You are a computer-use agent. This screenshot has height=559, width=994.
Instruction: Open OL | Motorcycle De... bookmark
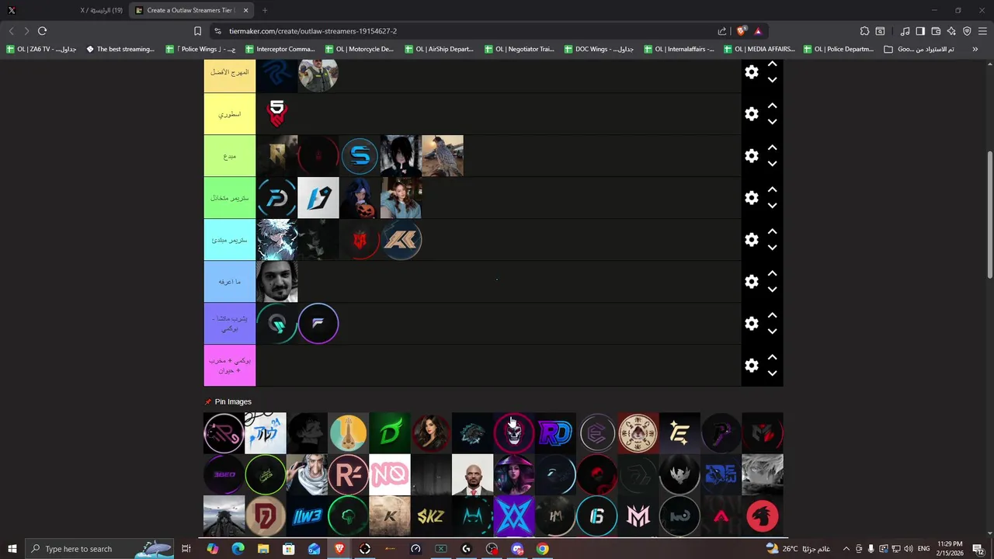360,49
